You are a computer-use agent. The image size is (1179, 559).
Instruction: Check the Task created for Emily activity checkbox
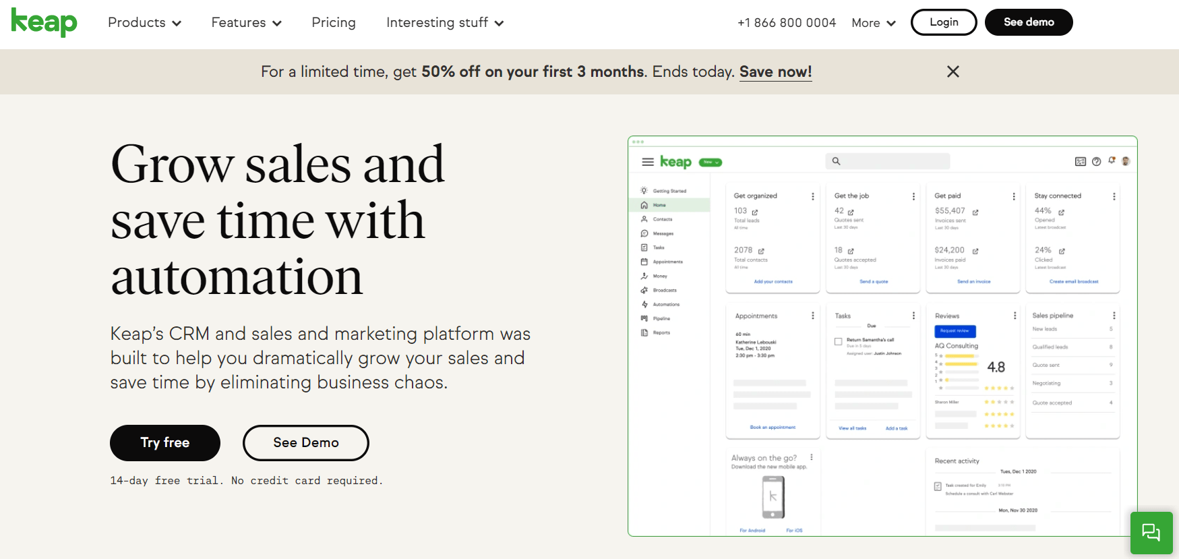(938, 486)
